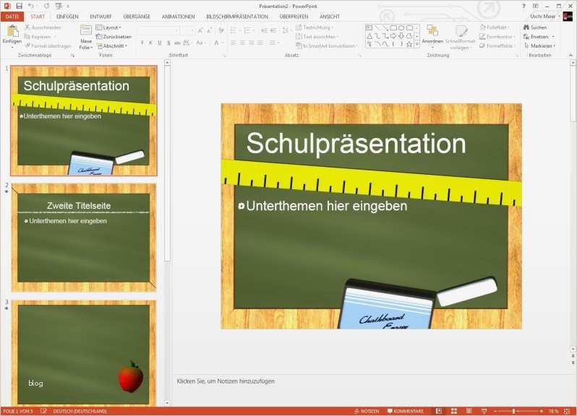577x416 pixels.
Task: Switch to the EINFÜGEN tab
Action: [67, 17]
